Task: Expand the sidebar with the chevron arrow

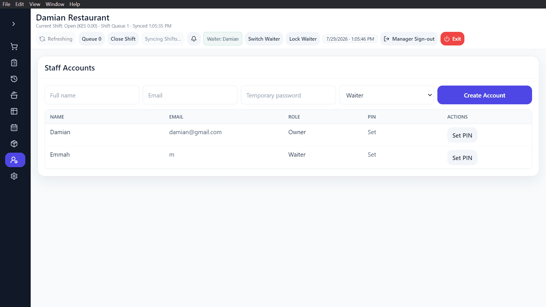Action: coord(13,24)
